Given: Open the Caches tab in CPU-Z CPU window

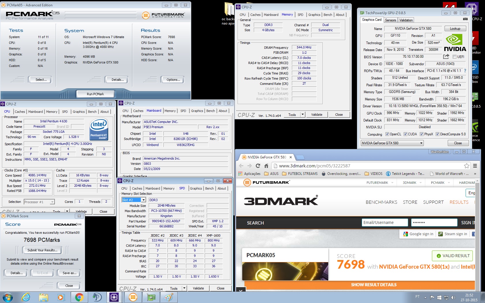Looking at the screenshot, I should pos(20,112).
